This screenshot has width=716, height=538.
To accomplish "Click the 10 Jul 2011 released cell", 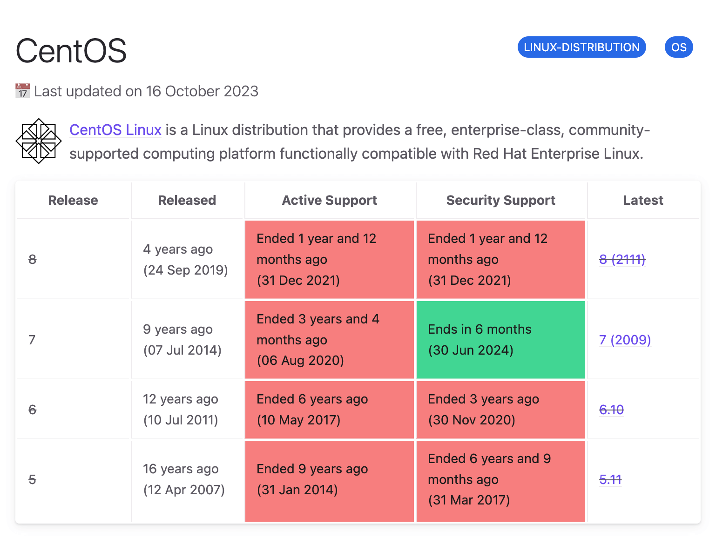I will pos(187,410).
